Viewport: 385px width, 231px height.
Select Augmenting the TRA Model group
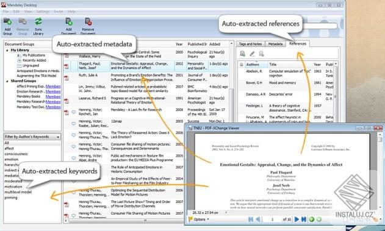point(37,76)
